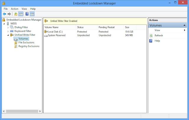This screenshot has width=189, height=120.
Task: Click the Up one level toolbar icon
Action: click(16, 14)
